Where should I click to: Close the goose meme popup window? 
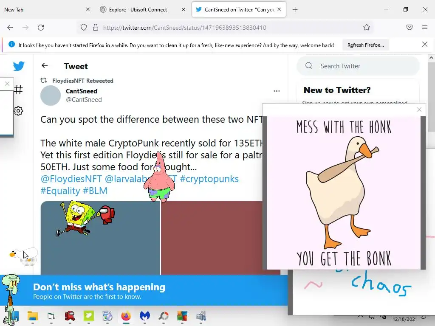419,110
